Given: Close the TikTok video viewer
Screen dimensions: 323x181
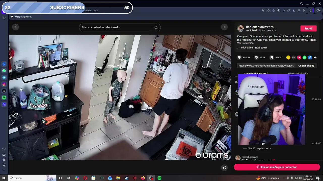Looking at the screenshot, I should 15,27.
